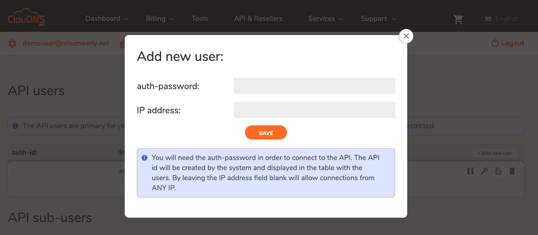Click the CloudDNS logo
The height and width of the screenshot is (235, 538).
(x=26, y=17)
